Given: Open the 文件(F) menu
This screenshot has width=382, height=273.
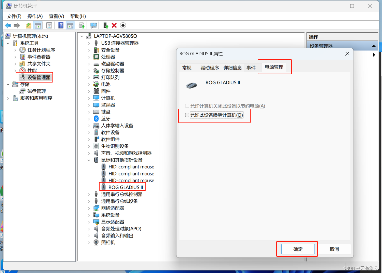Looking at the screenshot, I should click(14, 16).
